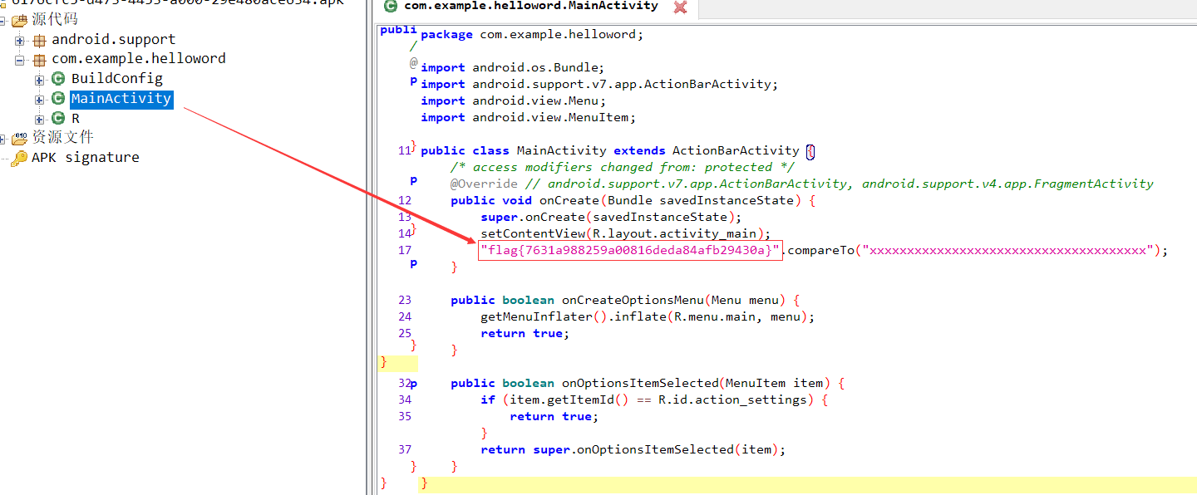Click the 资源文件 resource folder icon

(19, 139)
